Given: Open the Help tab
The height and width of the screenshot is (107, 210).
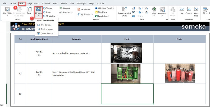Looking at the screenshot, I should 91,3.
